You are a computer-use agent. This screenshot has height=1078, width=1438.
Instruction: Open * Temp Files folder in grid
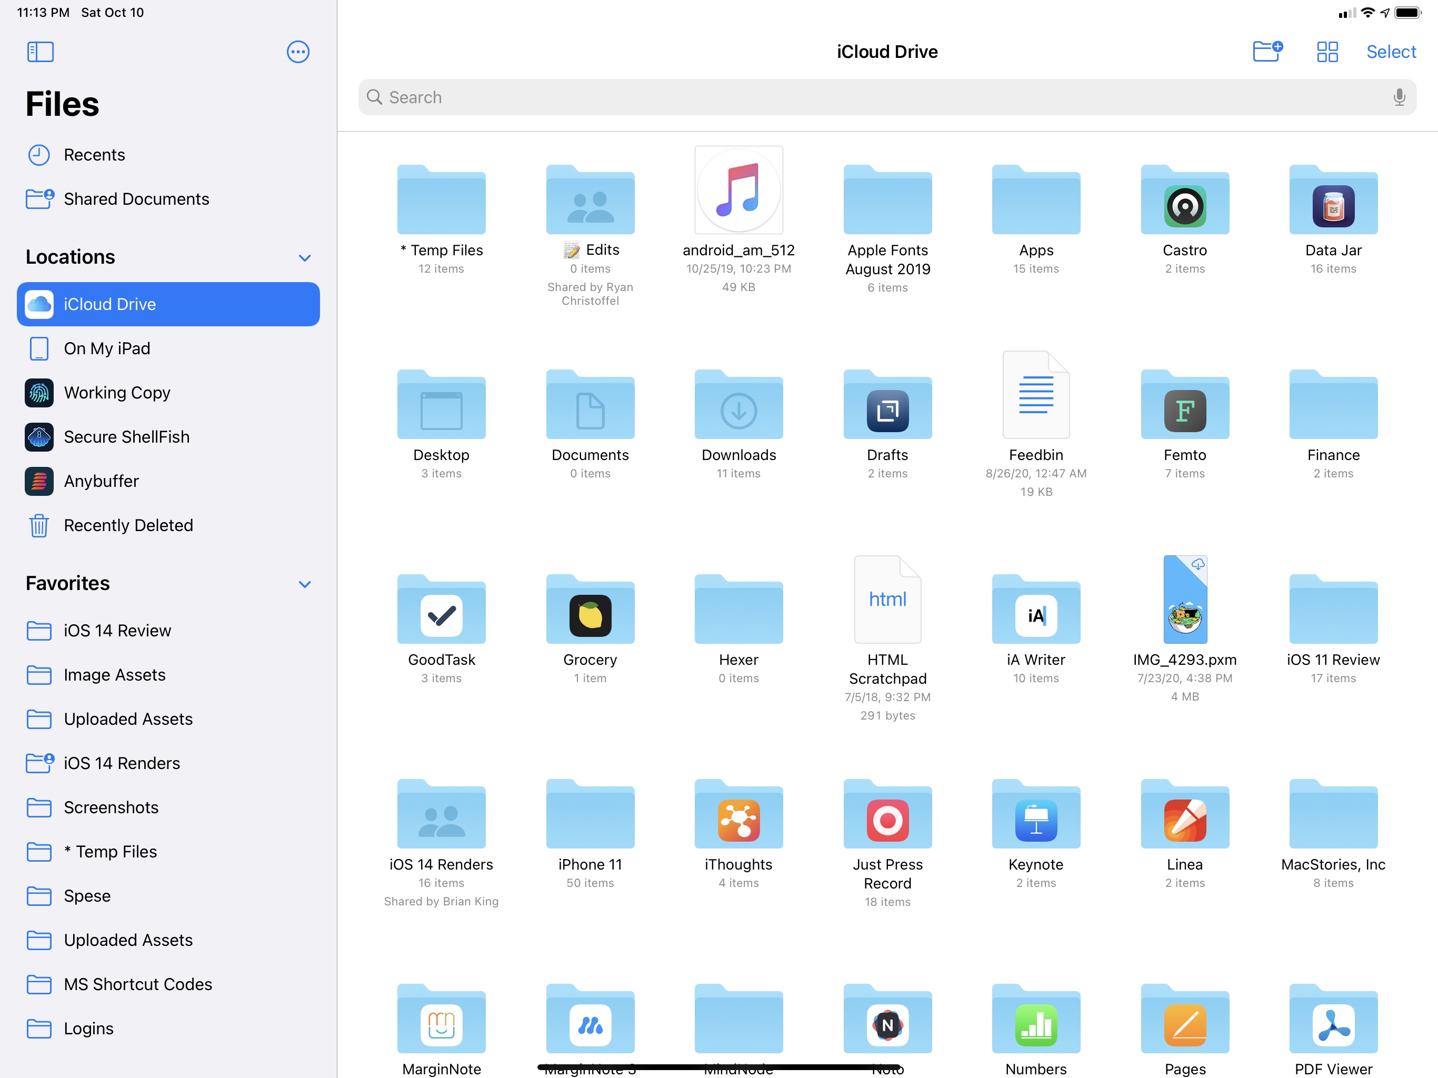[442, 200]
